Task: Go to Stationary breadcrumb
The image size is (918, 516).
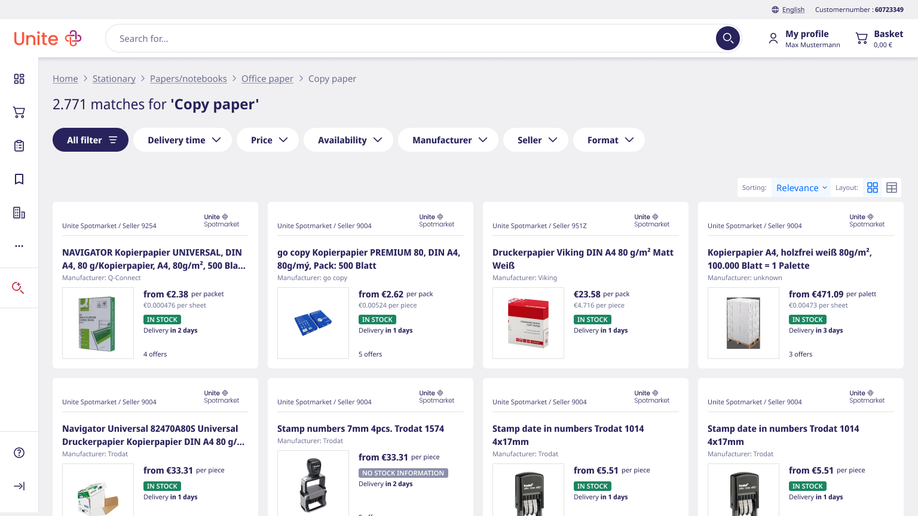Action: tap(114, 79)
